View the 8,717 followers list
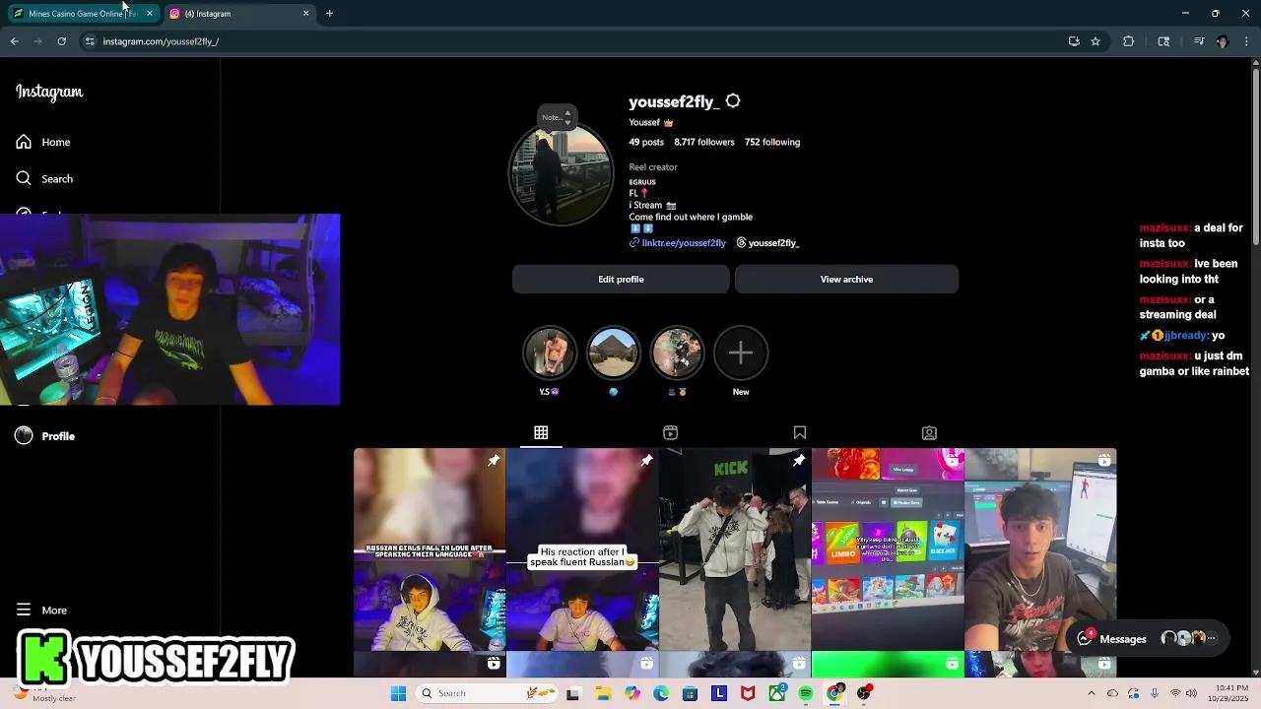Viewport: 1261px width, 709px height. [x=703, y=142]
